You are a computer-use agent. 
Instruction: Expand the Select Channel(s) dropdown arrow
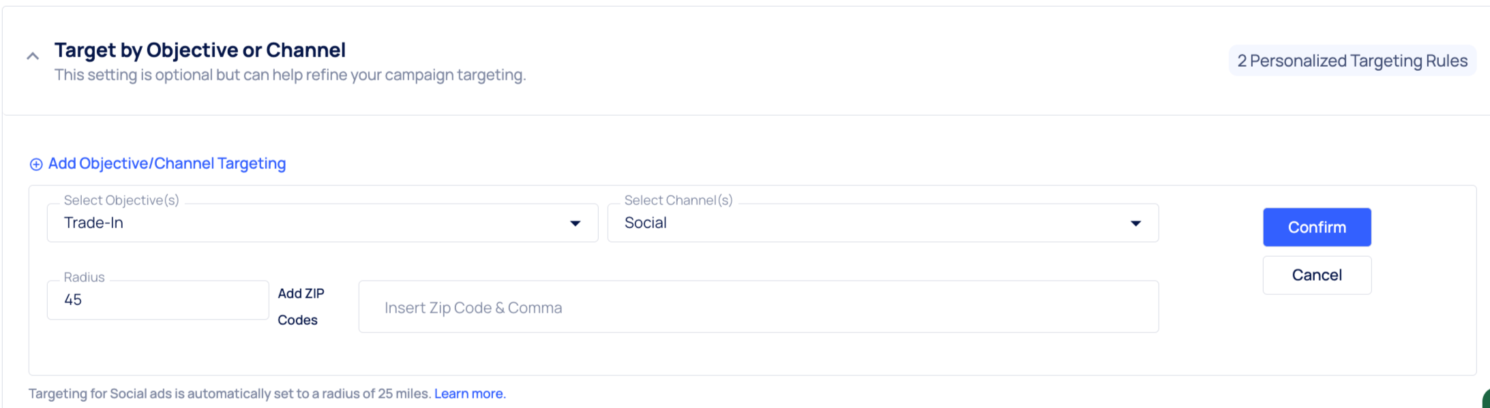1135,223
